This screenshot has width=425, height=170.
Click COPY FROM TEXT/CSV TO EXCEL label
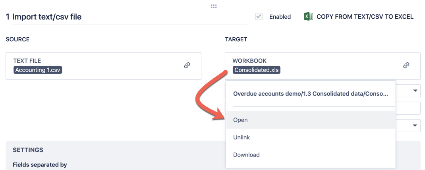pyautogui.click(x=365, y=17)
